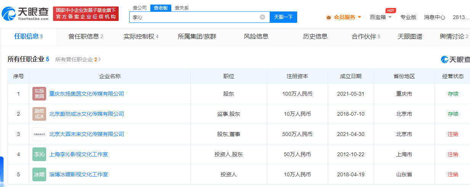Open the 实际控制权 tab
This screenshot has width=470, height=187.
[141, 37]
